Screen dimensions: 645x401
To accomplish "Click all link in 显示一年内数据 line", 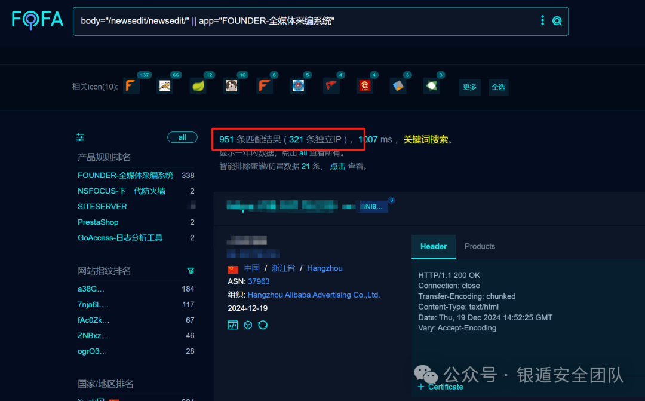I will pos(303,153).
